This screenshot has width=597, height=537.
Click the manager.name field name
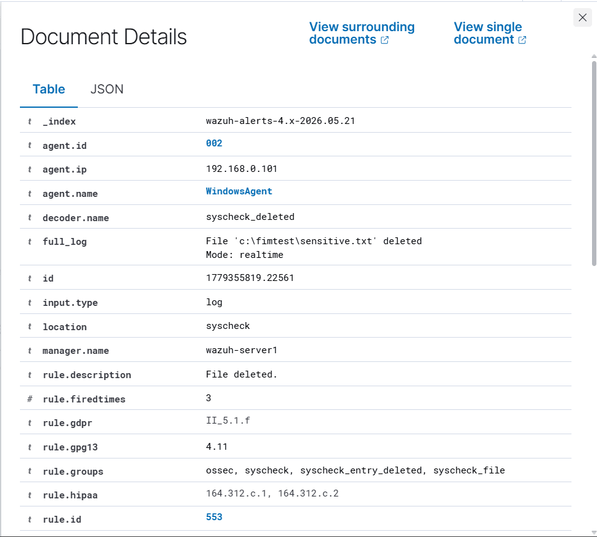(76, 351)
